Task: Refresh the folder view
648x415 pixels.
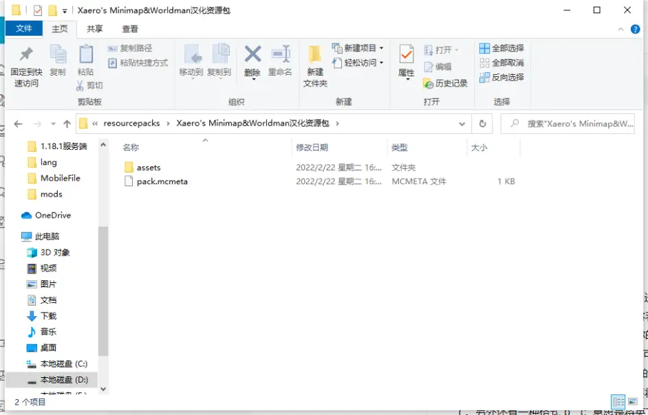Action: [x=482, y=124]
